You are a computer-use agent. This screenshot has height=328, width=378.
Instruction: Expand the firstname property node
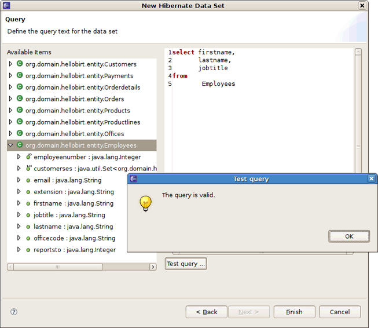[x=19, y=203]
